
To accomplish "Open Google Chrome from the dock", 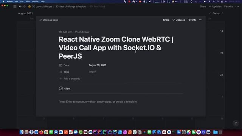I will click(46, 132).
